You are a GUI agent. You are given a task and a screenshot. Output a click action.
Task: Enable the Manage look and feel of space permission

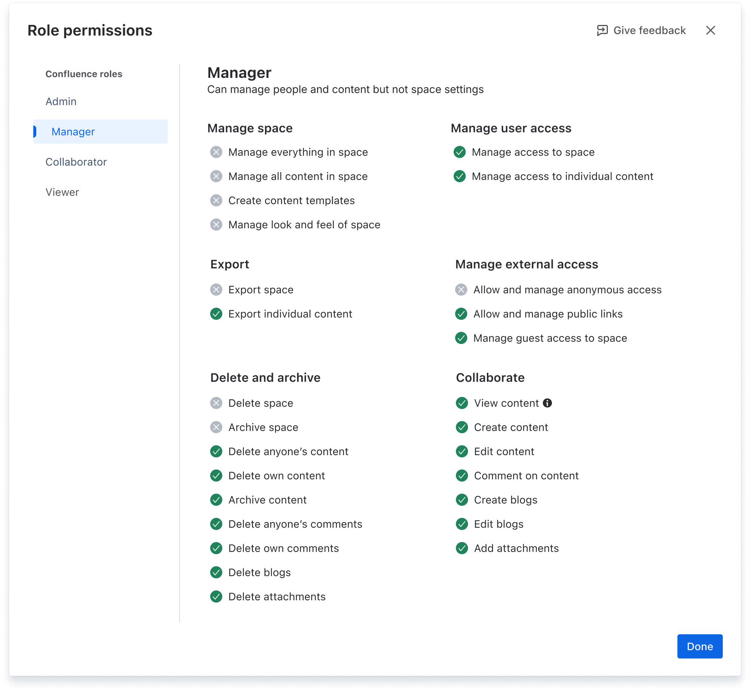[216, 225]
